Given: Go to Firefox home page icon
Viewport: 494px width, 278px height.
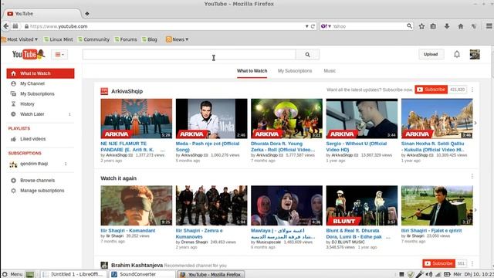Looking at the screenshot, I should (x=461, y=26).
